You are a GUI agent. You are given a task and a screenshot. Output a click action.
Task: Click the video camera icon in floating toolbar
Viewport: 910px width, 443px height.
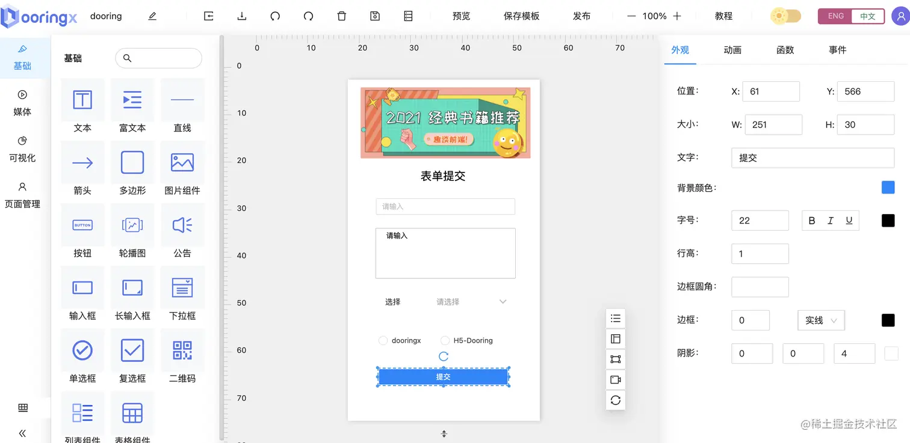[615, 380]
